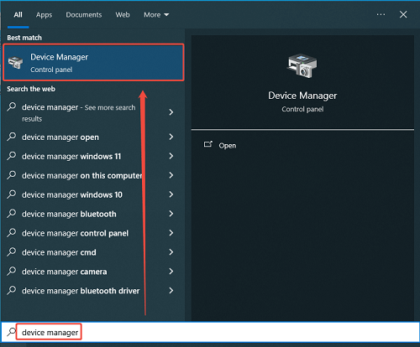Screen dimensions: 420x347
Task: Click search icon beside 'device manager on this computer'
Action: click(12, 175)
